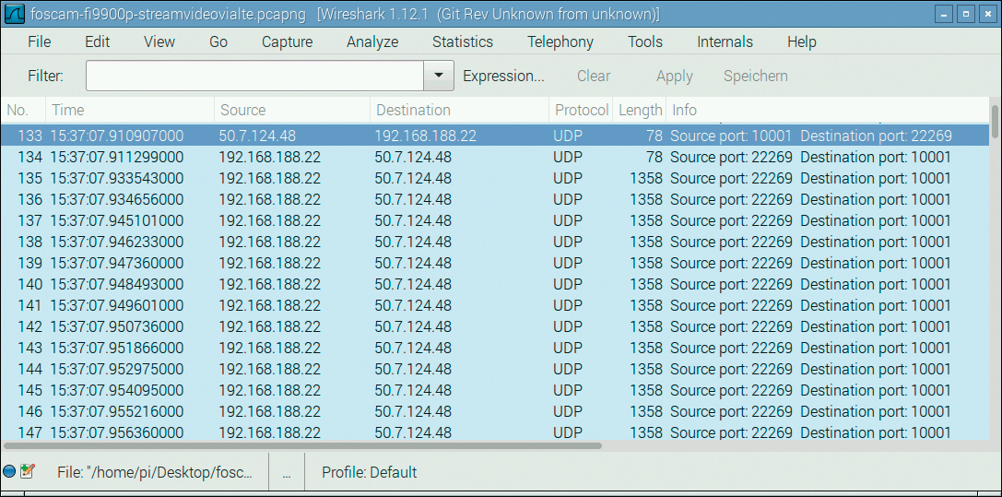Click the horizontal scrollbar of packet list

click(302, 445)
